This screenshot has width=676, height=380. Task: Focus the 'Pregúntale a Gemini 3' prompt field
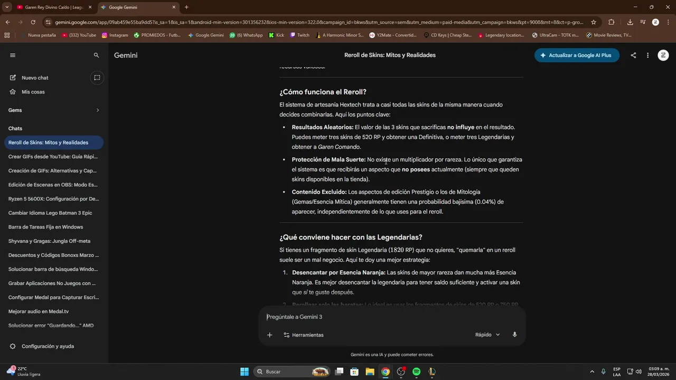click(392, 317)
